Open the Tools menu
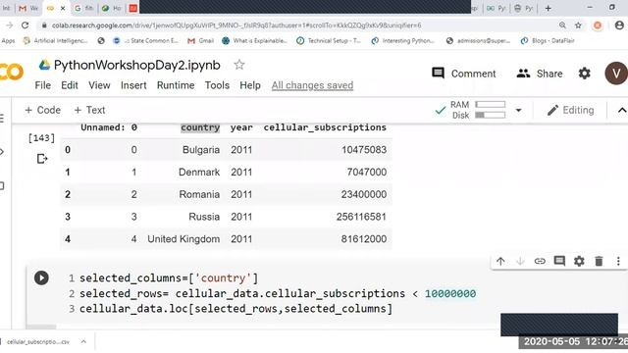 217,85
